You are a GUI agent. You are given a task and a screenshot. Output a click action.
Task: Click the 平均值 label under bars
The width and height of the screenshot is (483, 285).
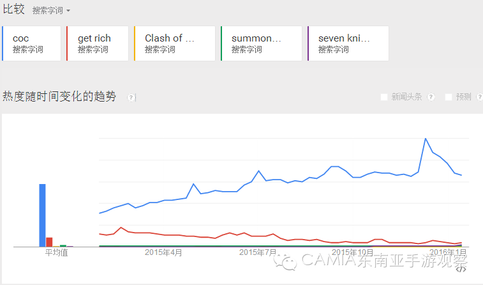[56, 252]
